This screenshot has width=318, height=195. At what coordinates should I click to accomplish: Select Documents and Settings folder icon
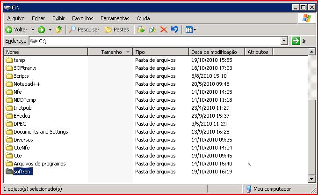point(9,132)
